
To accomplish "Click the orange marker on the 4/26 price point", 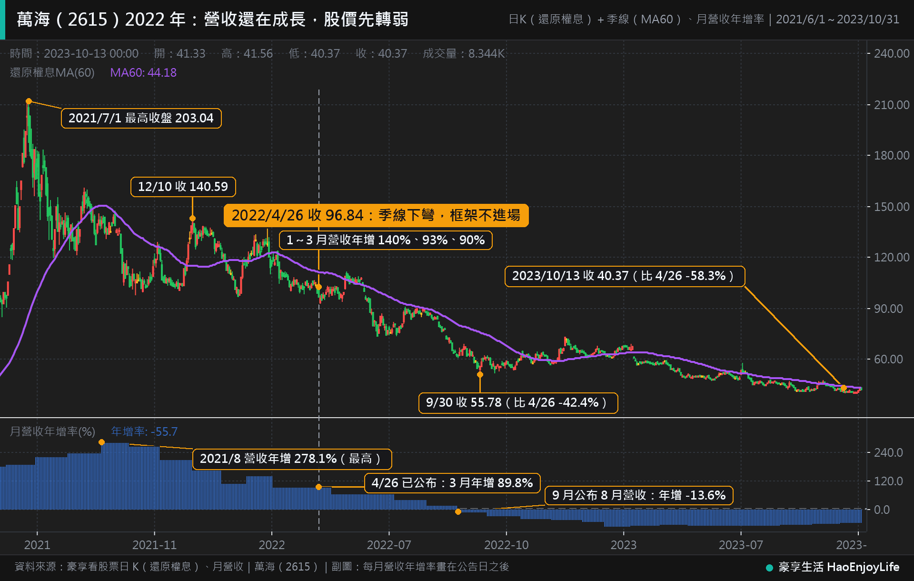I will (x=319, y=287).
